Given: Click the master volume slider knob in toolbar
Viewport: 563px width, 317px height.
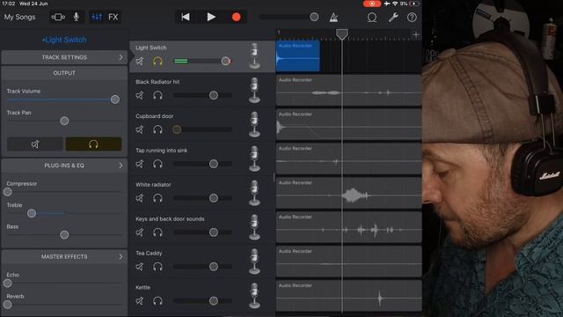Looking at the screenshot, I should tap(314, 18).
